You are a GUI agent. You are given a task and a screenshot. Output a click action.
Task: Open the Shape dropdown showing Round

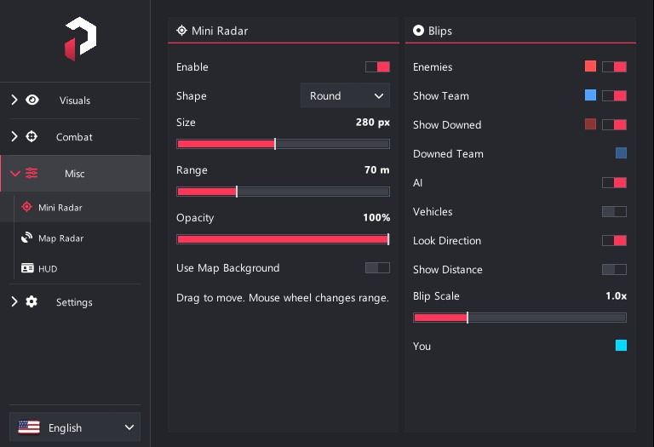tap(346, 95)
